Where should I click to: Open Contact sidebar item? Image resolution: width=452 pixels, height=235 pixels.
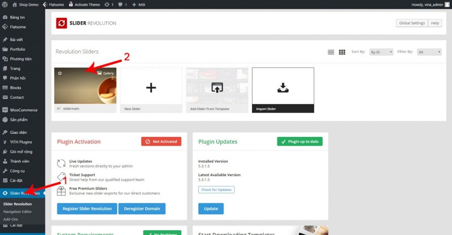click(17, 98)
